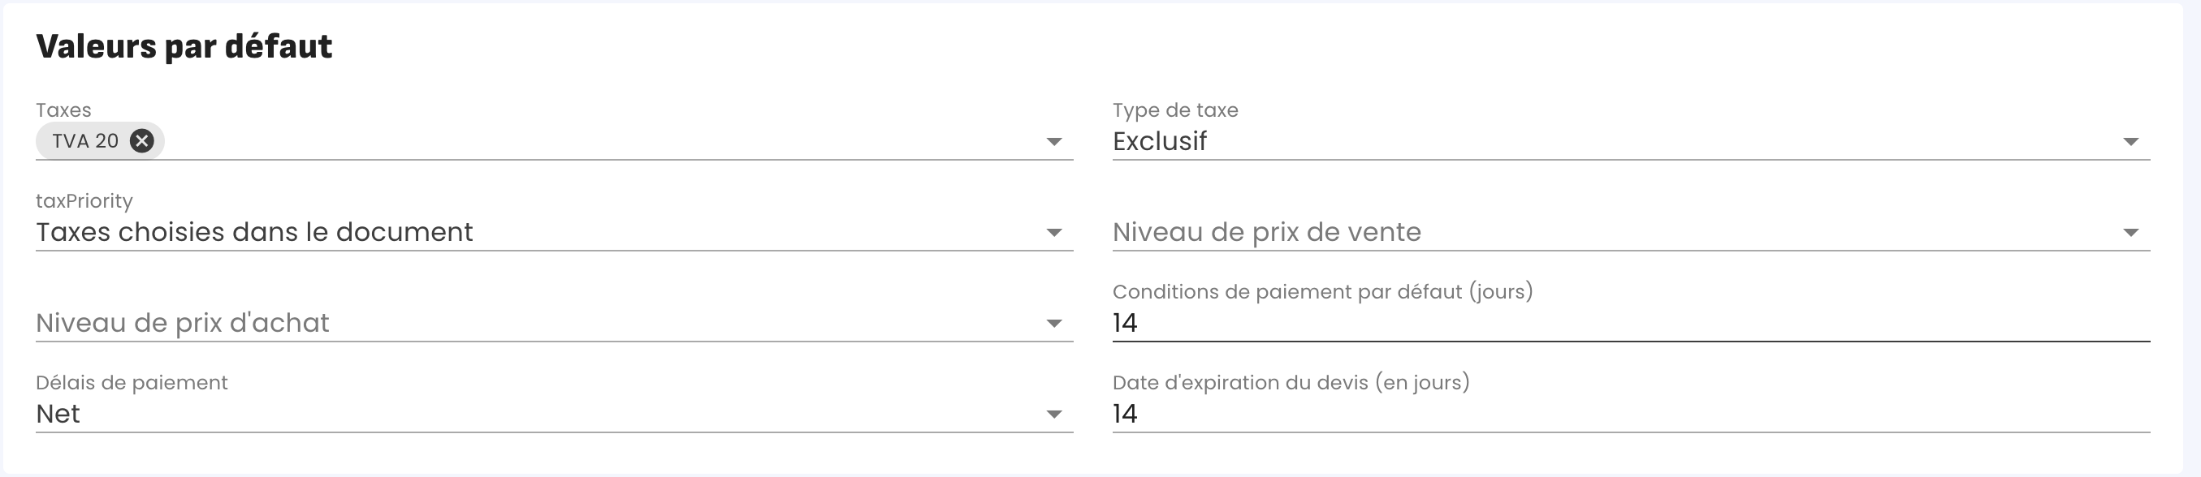2201x477 pixels.
Task: Expand Niveau de prix d'achat arrow
Action: pos(1053,324)
